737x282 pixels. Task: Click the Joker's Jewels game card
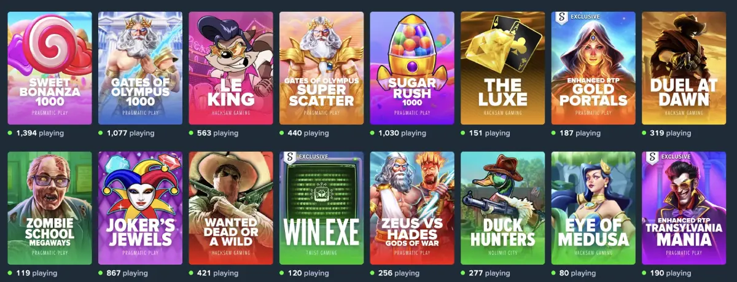click(x=141, y=208)
